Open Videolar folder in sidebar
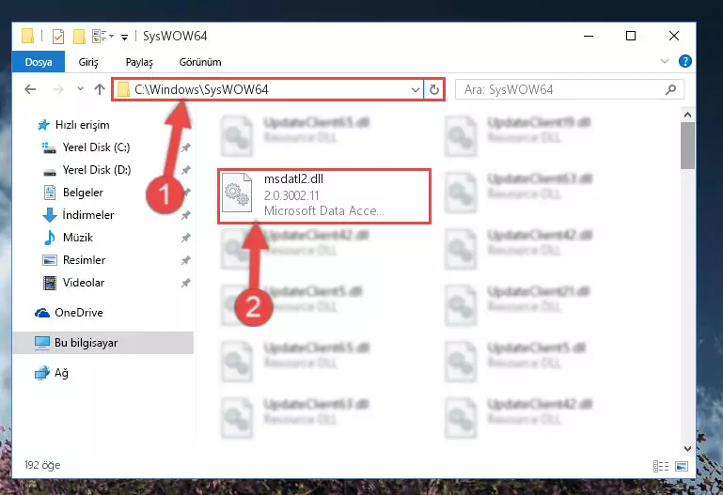Screen dimensions: 723x495 (73, 283)
